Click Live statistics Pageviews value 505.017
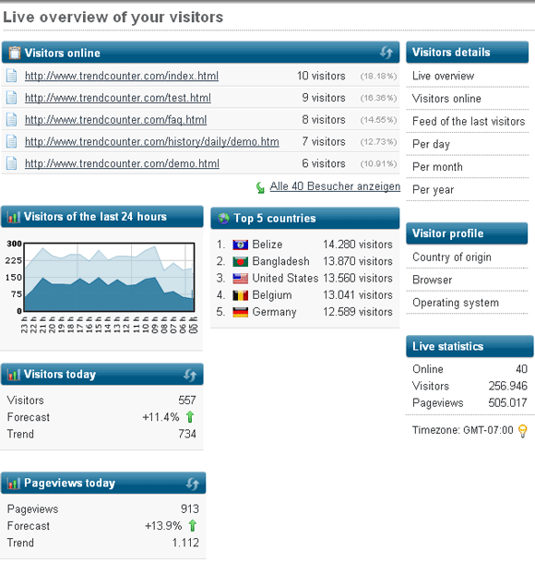 point(508,402)
